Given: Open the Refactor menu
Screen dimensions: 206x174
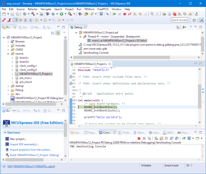Looking at the screenshot, I should click(33, 9).
